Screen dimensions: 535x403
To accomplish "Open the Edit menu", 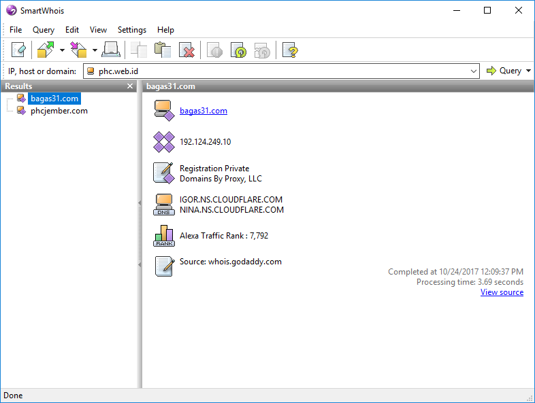I will (72, 30).
